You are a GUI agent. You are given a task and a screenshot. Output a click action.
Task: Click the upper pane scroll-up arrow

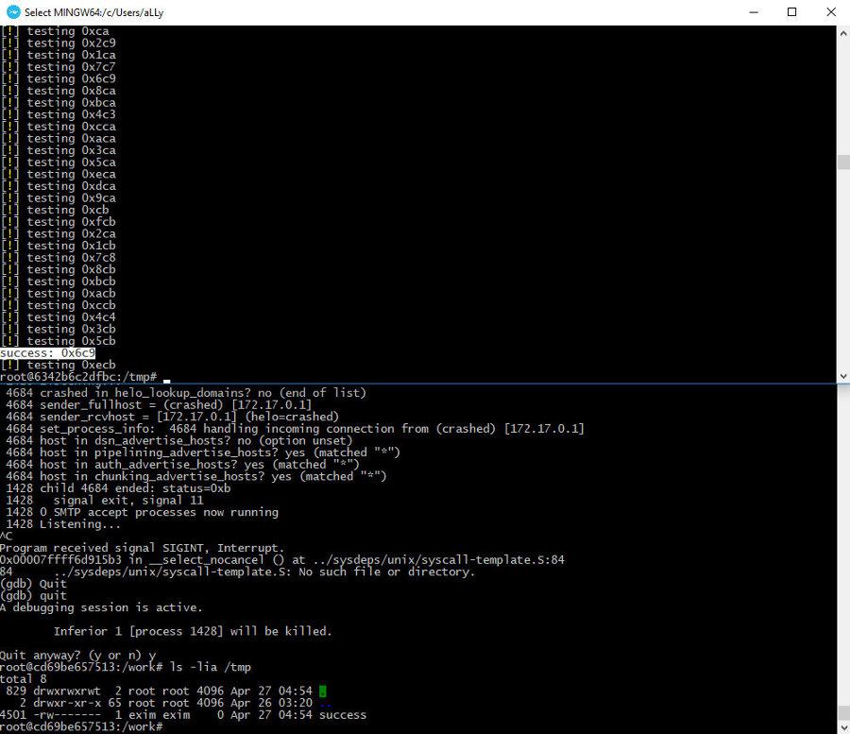[x=842, y=33]
